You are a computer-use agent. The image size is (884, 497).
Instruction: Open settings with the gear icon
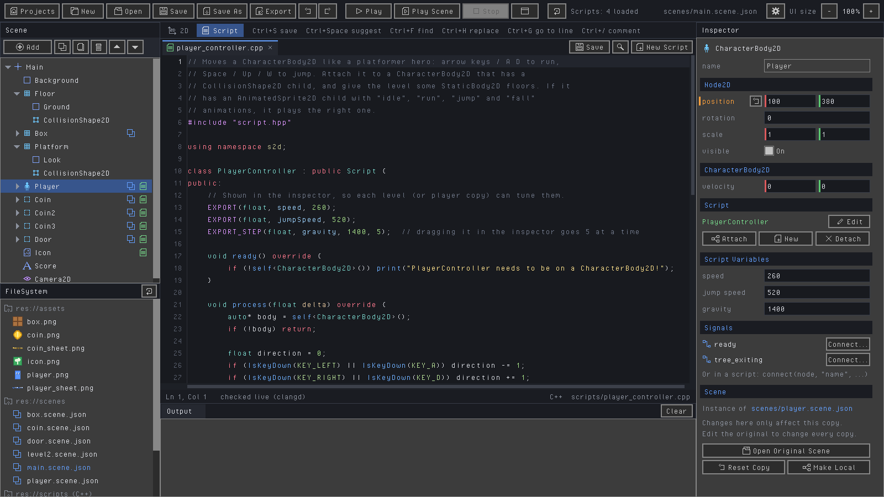[776, 11]
